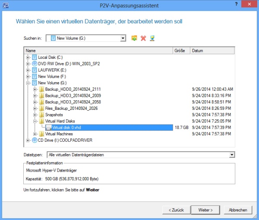Viewport: 259px width, 220px height.
Task: Click the Weiter button
Action: click(205, 210)
